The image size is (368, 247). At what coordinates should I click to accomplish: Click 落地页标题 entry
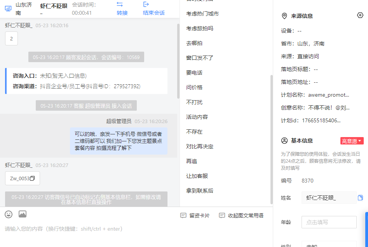[x=299, y=69]
